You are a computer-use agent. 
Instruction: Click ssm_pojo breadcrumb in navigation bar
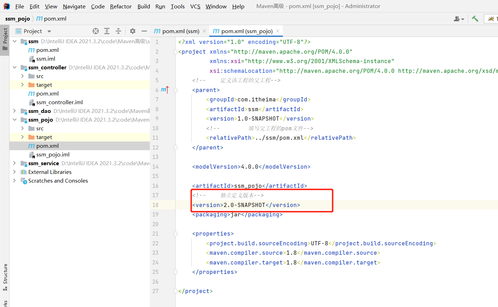point(17,19)
